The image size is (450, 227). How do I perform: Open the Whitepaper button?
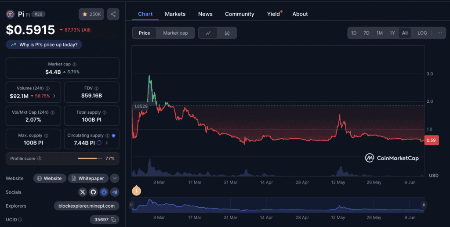point(88,178)
